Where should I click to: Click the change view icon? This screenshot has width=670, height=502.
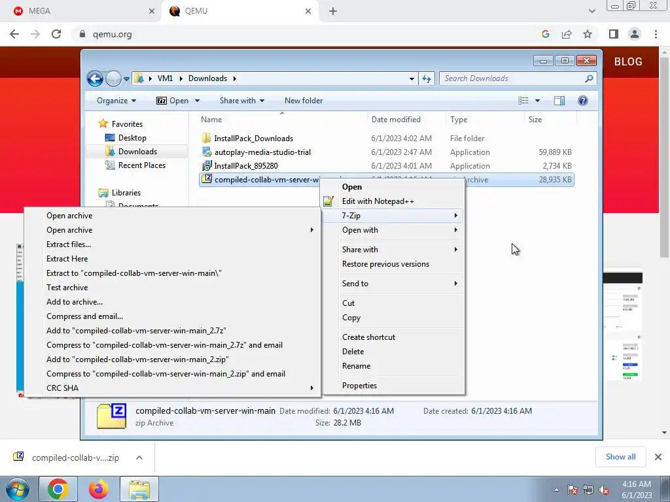pos(523,101)
